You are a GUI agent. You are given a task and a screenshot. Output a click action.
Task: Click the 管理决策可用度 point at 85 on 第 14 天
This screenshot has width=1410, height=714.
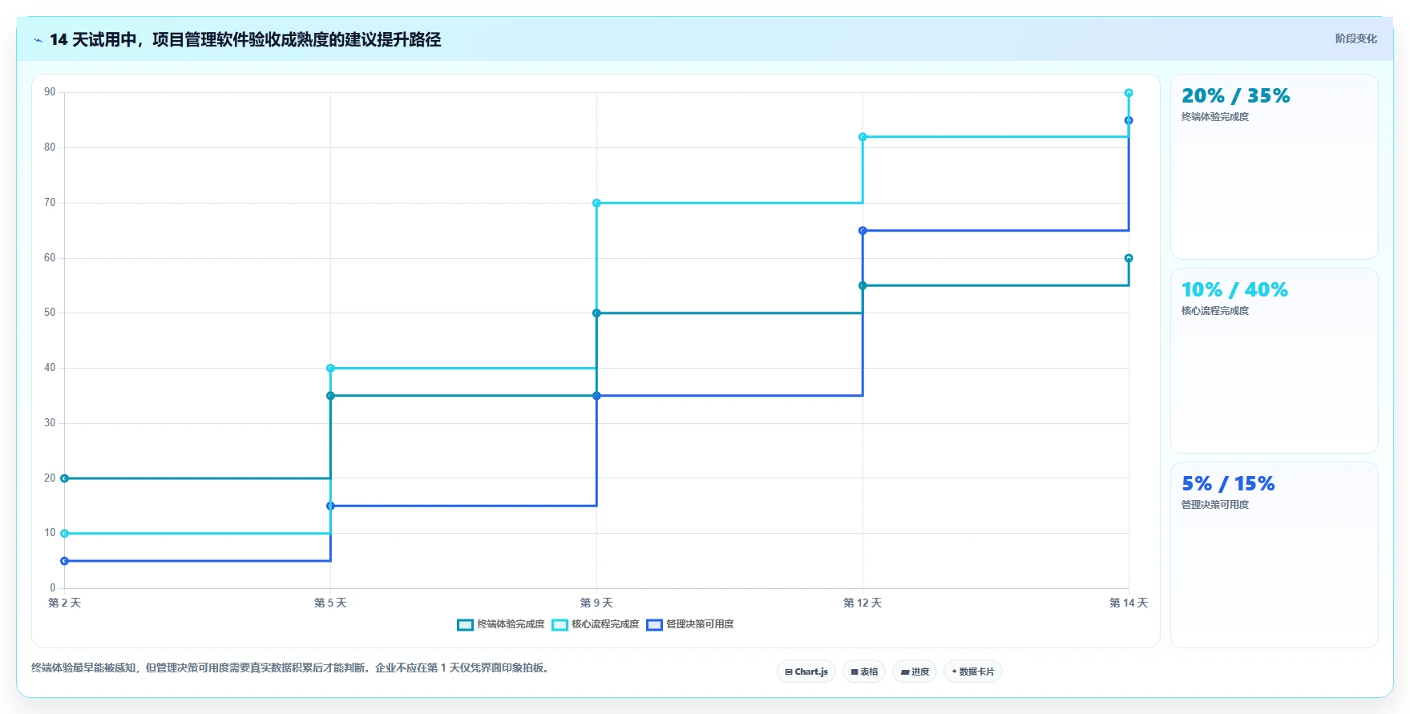point(1129,120)
